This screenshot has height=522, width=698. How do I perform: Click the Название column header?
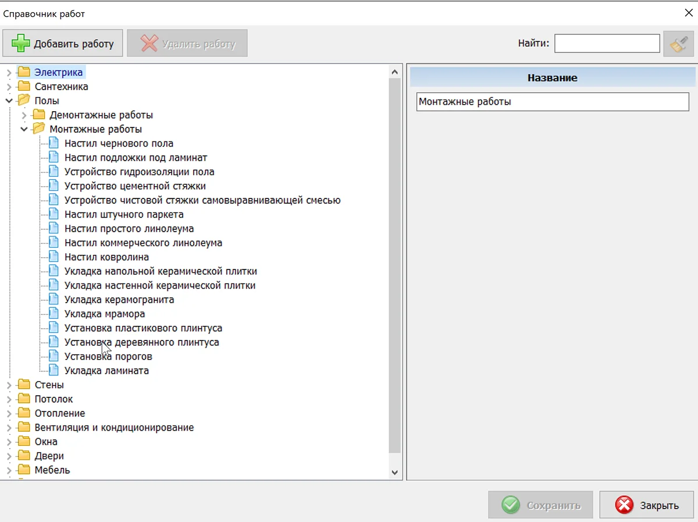(552, 77)
